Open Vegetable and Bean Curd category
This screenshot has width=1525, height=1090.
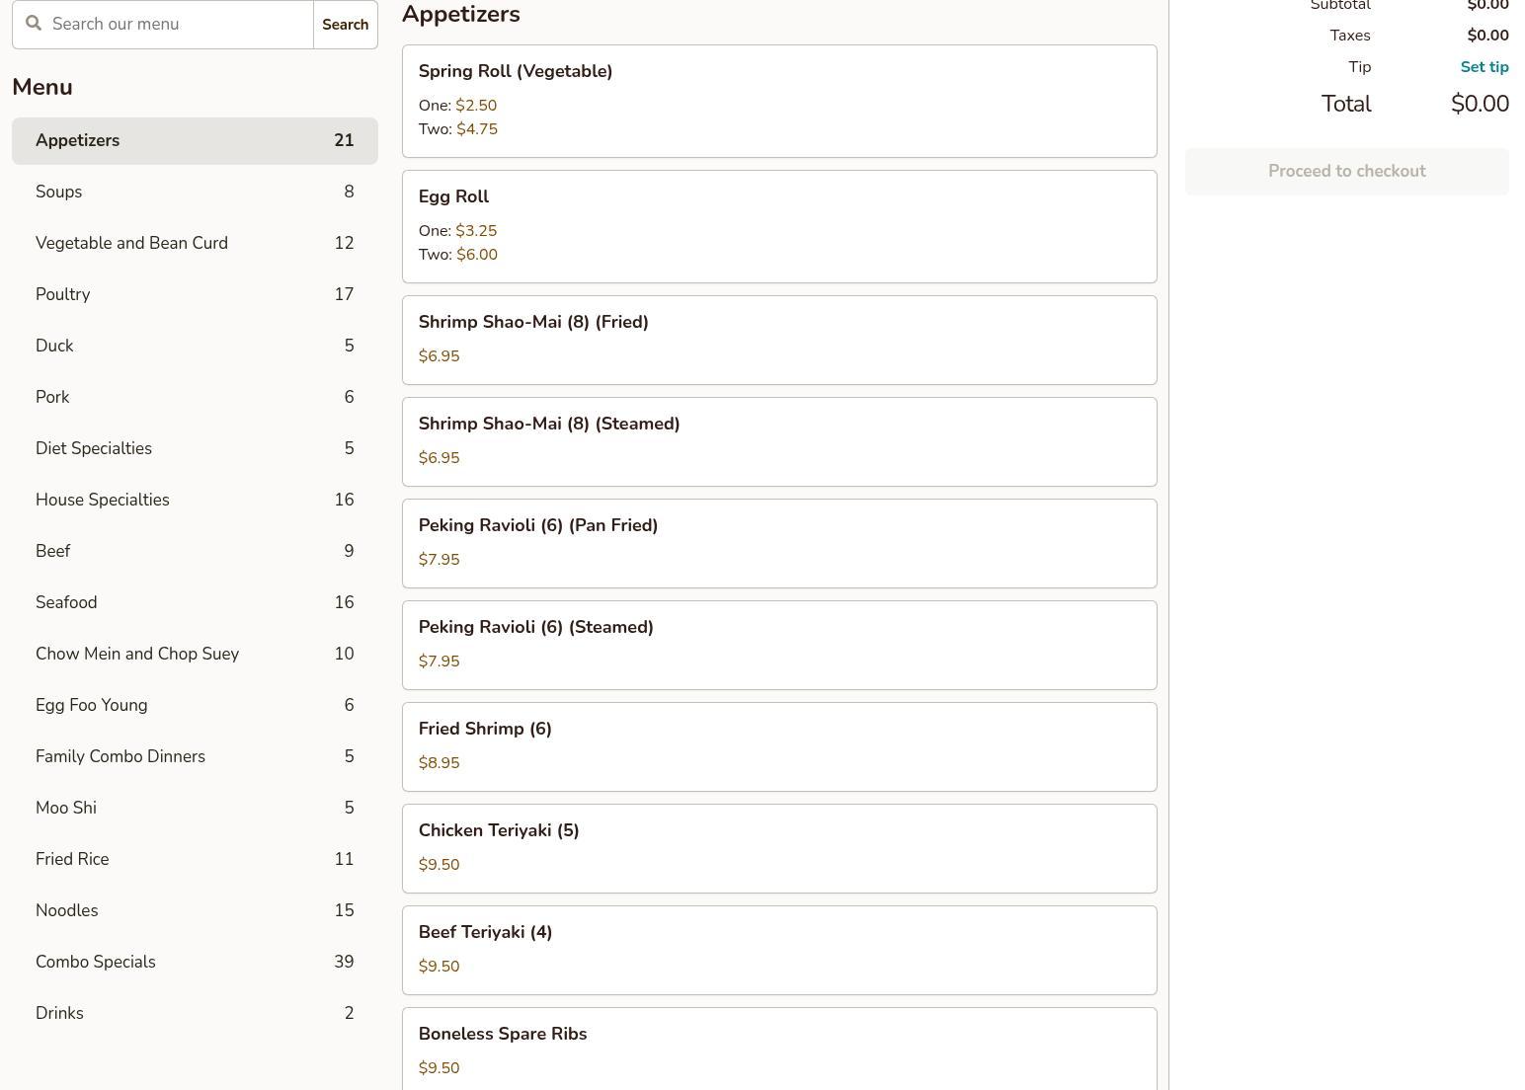(x=195, y=244)
